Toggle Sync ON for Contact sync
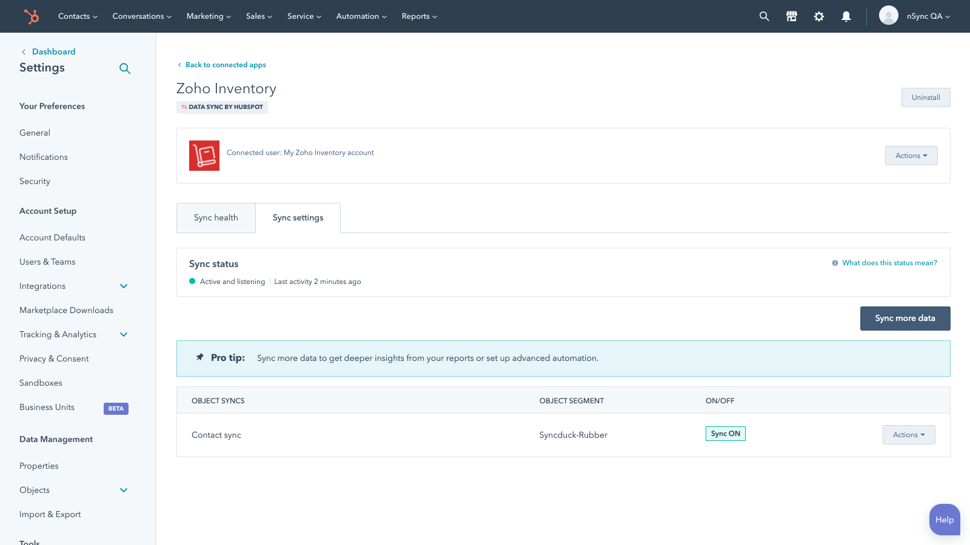 [725, 434]
